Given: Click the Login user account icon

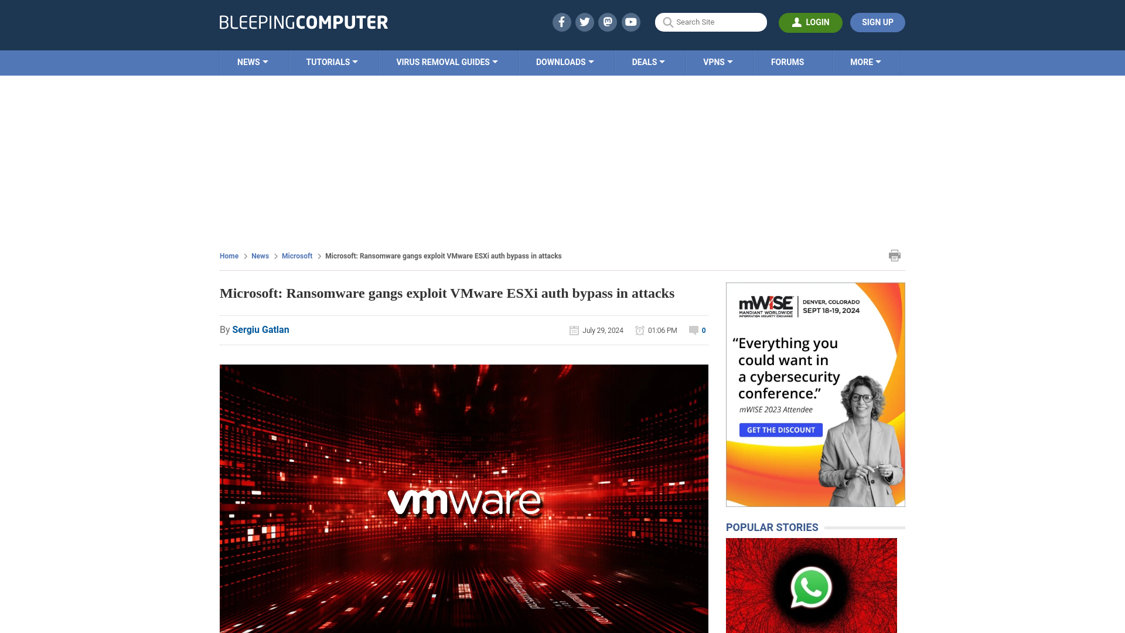Looking at the screenshot, I should [x=797, y=22].
